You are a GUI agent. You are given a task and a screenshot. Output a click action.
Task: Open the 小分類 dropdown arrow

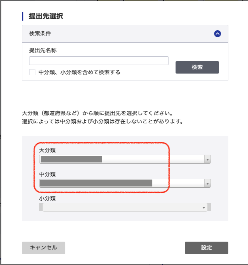(x=204, y=208)
